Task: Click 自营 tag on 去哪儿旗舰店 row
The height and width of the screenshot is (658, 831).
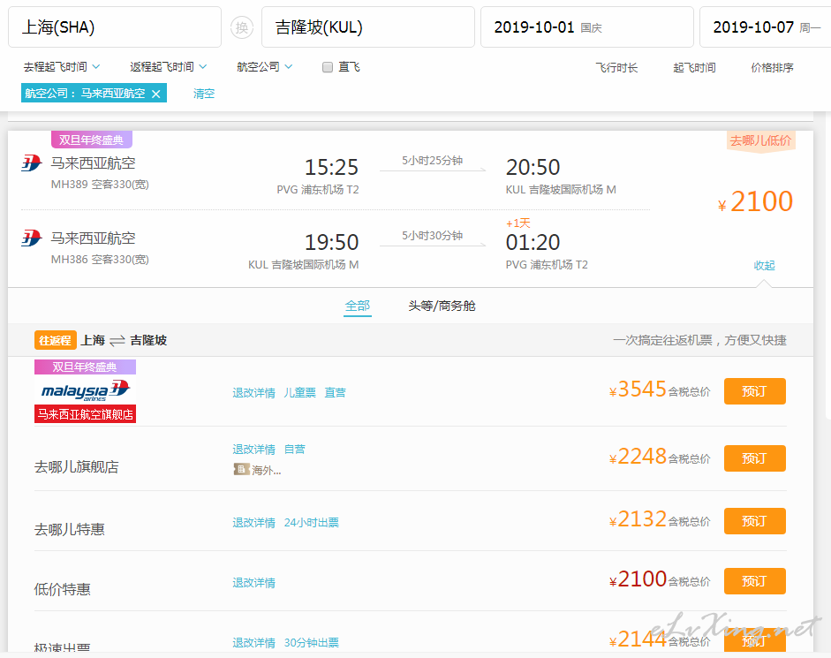Action: tap(295, 450)
